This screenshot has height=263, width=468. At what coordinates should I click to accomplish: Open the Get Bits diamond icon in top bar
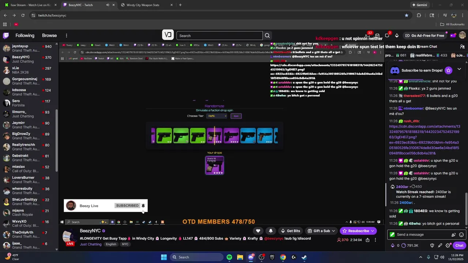coord(397,35)
